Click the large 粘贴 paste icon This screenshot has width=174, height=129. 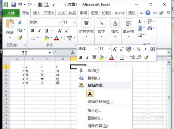pos(10,24)
